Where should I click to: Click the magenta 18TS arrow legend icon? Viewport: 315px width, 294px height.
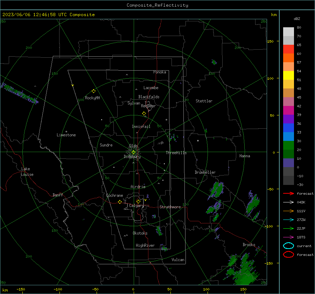[288, 237]
